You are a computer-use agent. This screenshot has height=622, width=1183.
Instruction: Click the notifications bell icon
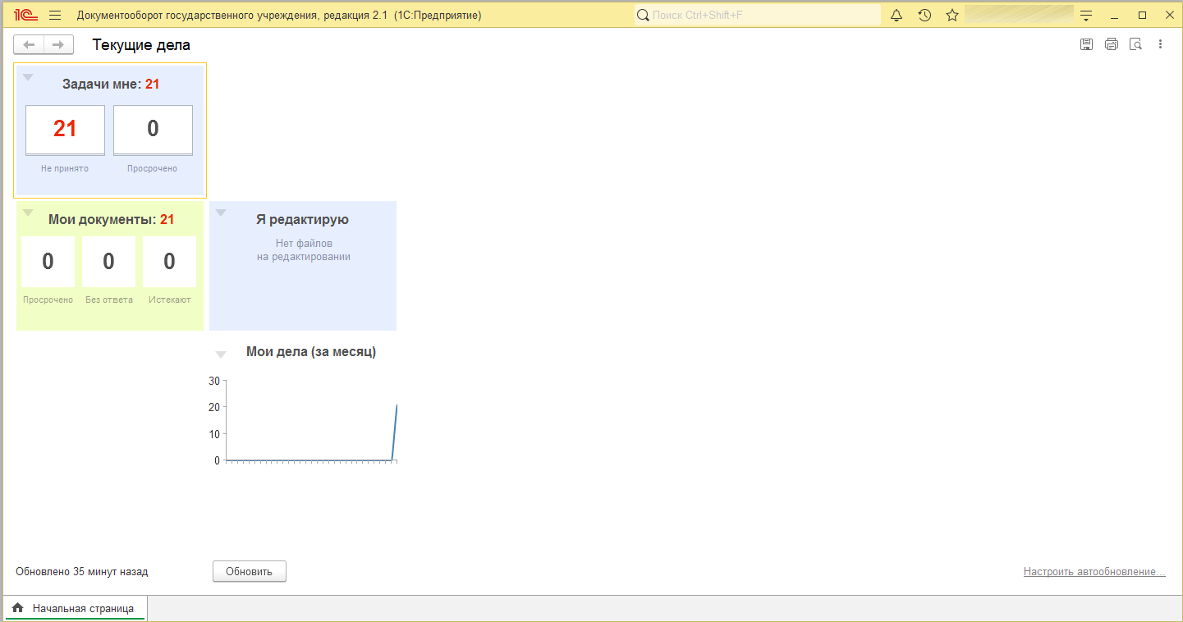coord(896,16)
